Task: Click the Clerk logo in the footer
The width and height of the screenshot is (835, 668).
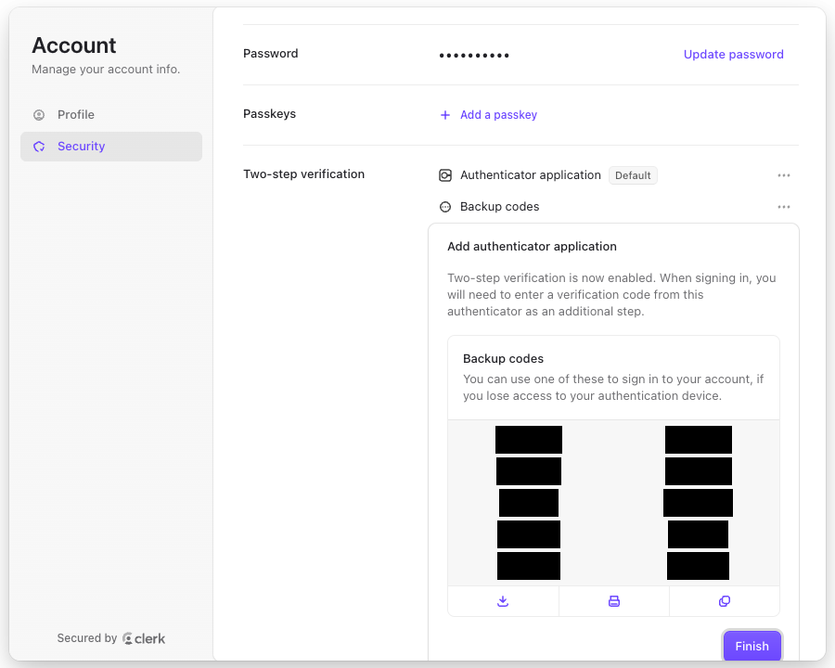Action: [x=144, y=638]
